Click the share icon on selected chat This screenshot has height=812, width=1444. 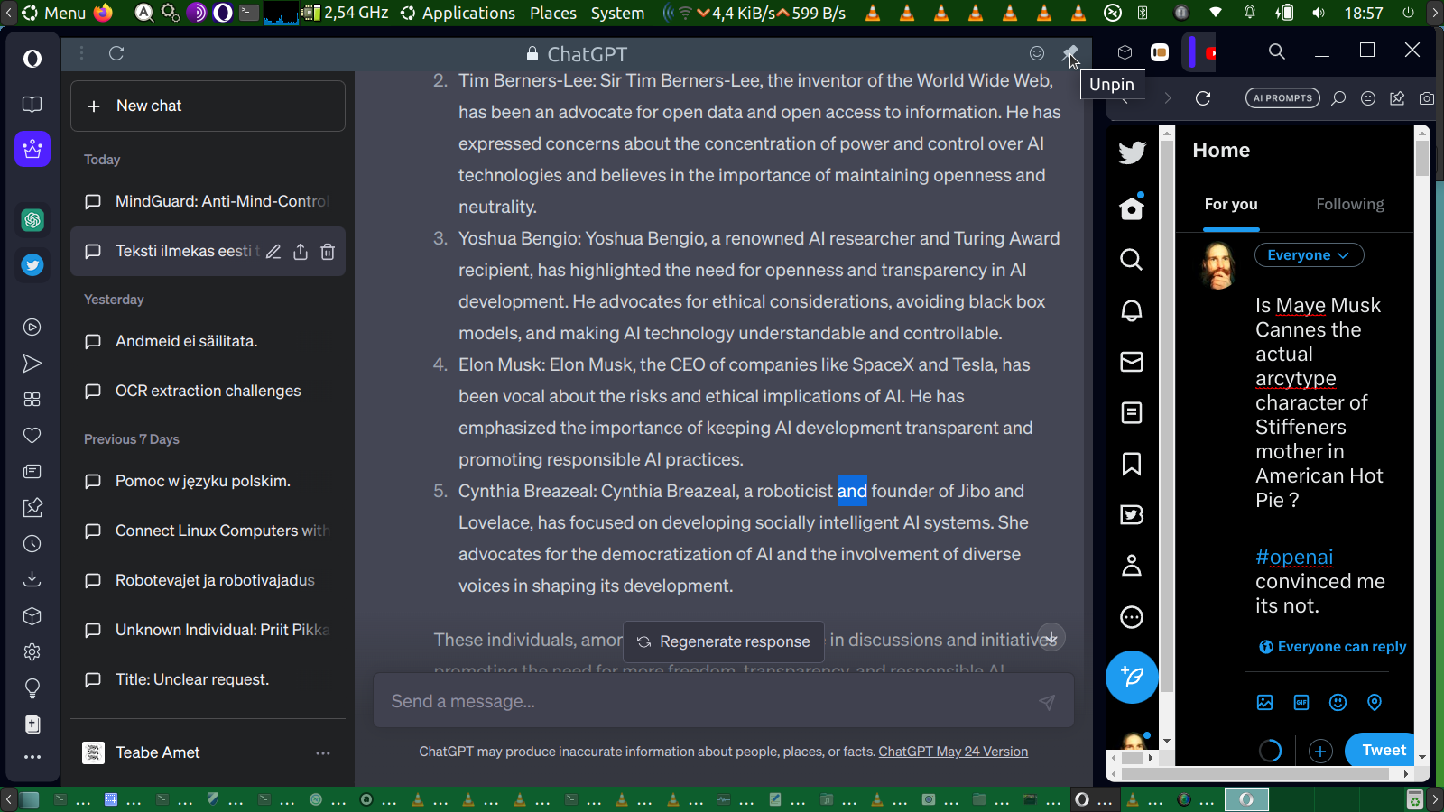[x=301, y=252]
